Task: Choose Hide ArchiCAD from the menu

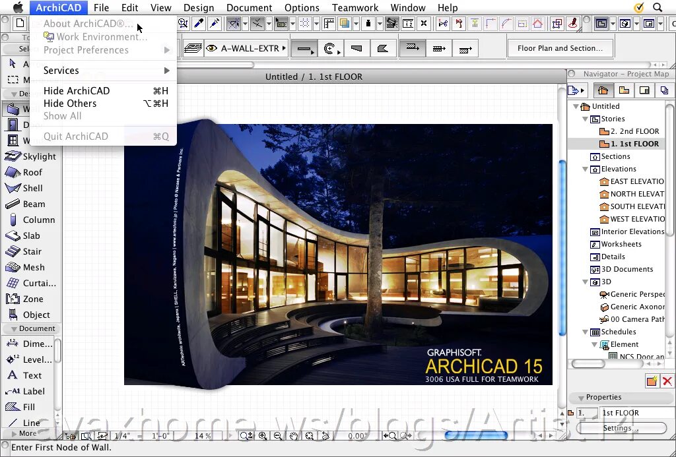Action: [104, 91]
